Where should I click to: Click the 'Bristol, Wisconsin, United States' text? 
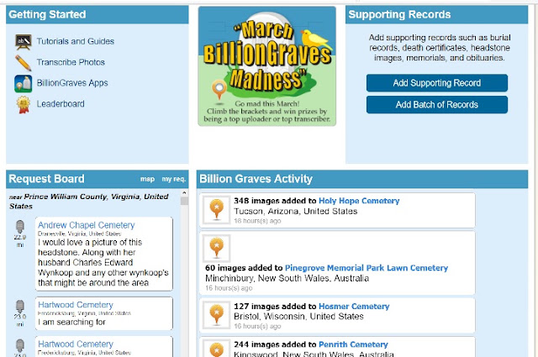click(x=298, y=316)
